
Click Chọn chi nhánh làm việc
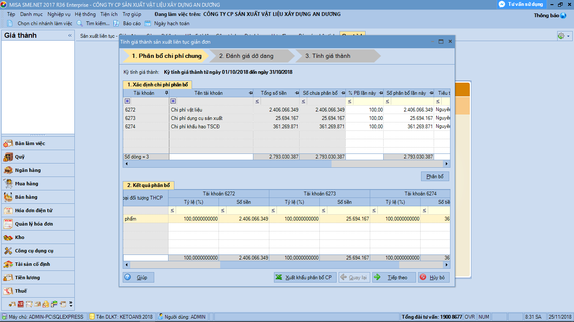[x=45, y=23]
